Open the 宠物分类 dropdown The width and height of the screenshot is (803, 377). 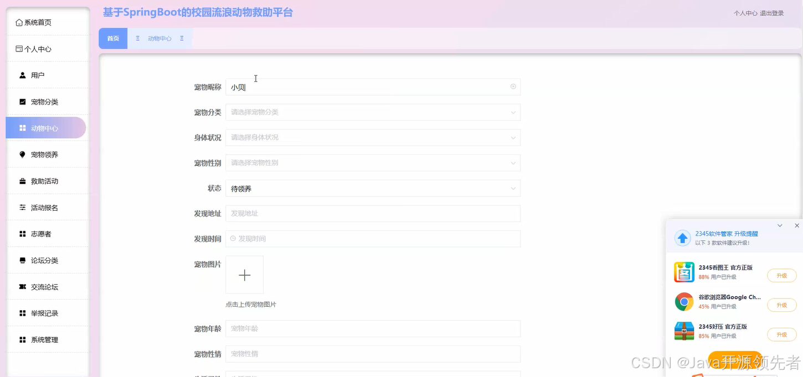pyautogui.click(x=373, y=112)
